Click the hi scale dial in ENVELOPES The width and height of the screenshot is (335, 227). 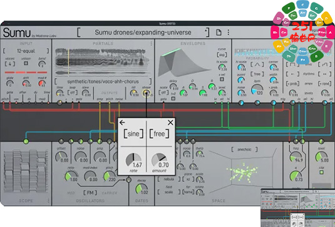[x=222, y=68]
